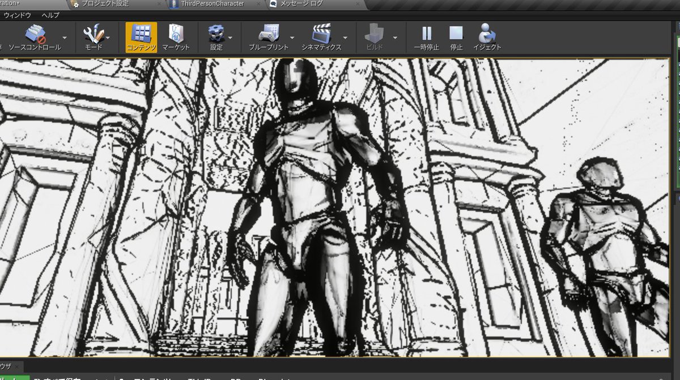
Task: Switch to the プロジェクト設定 tab
Action: 105,4
